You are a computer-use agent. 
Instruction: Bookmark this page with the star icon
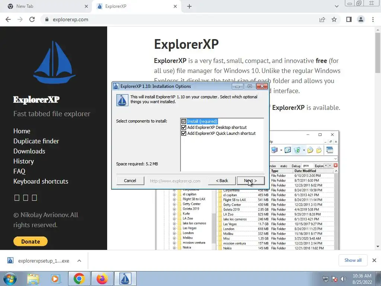[334, 19]
